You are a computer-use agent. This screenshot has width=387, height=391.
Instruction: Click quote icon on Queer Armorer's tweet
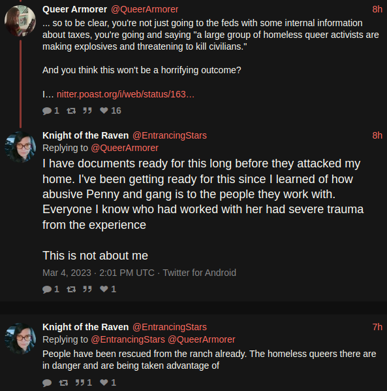point(87,110)
